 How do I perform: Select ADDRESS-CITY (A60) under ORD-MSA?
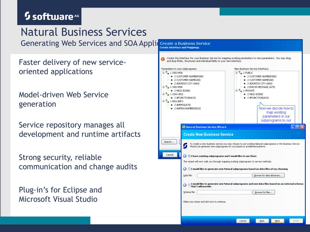coord(186,83)
